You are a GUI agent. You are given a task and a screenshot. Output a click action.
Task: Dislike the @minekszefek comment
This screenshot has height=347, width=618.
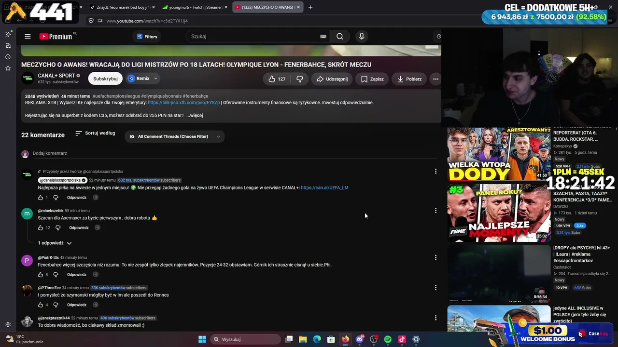tap(58, 228)
